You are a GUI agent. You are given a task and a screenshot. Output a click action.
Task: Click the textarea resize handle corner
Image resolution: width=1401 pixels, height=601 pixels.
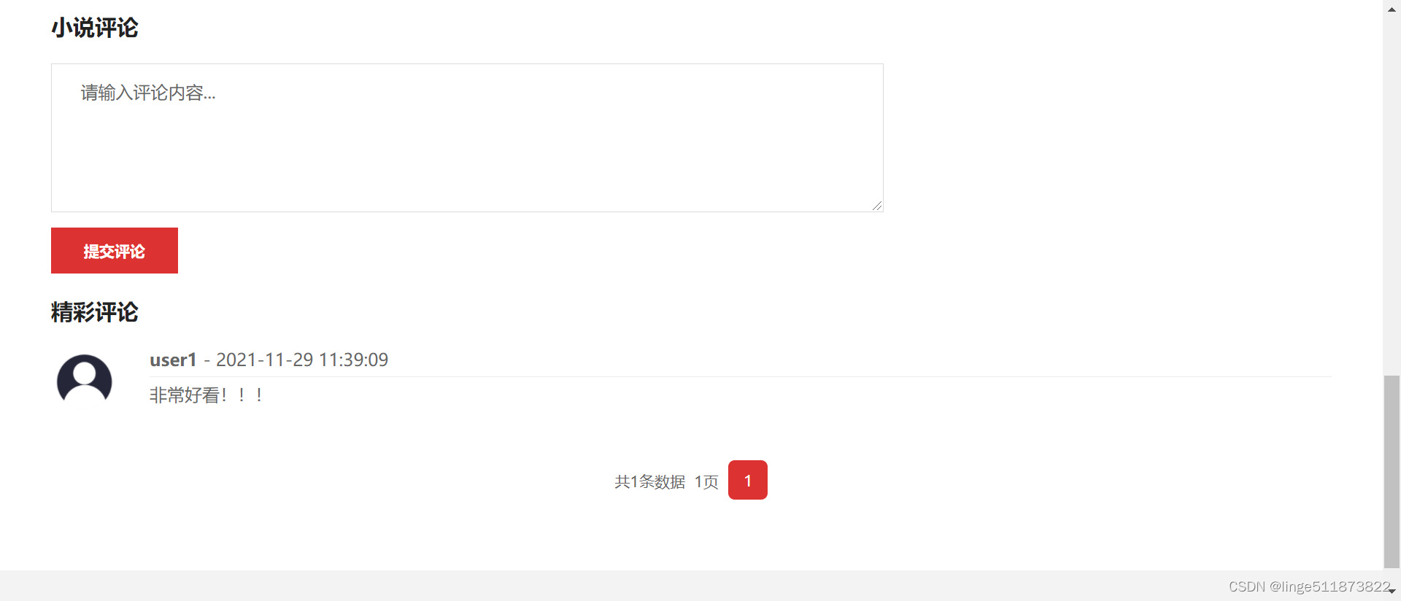click(x=877, y=206)
